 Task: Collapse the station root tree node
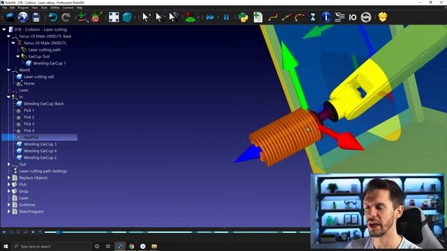tap(4, 29)
